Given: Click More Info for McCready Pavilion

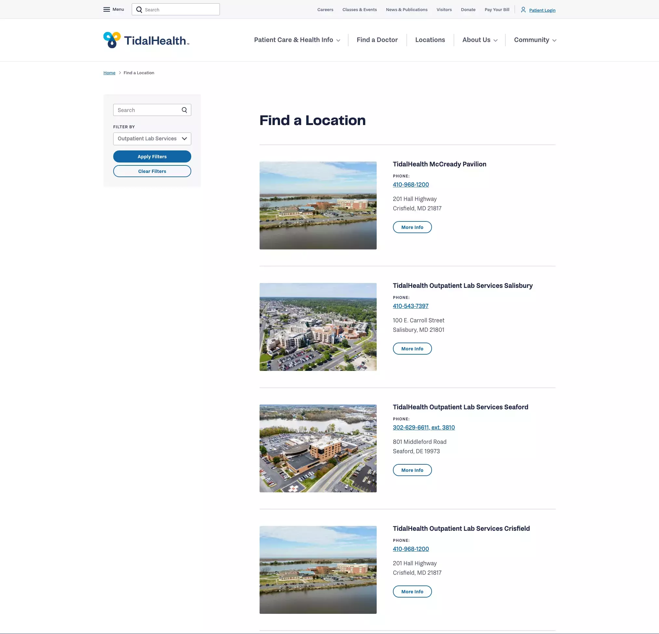Looking at the screenshot, I should click(412, 227).
